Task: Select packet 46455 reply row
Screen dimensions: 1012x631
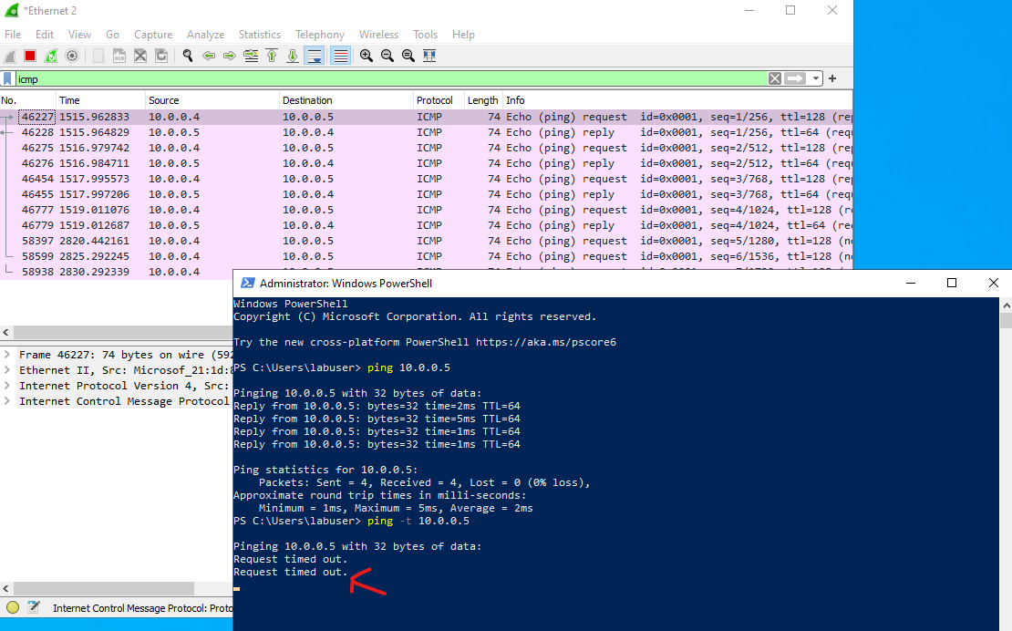Action: (426, 194)
